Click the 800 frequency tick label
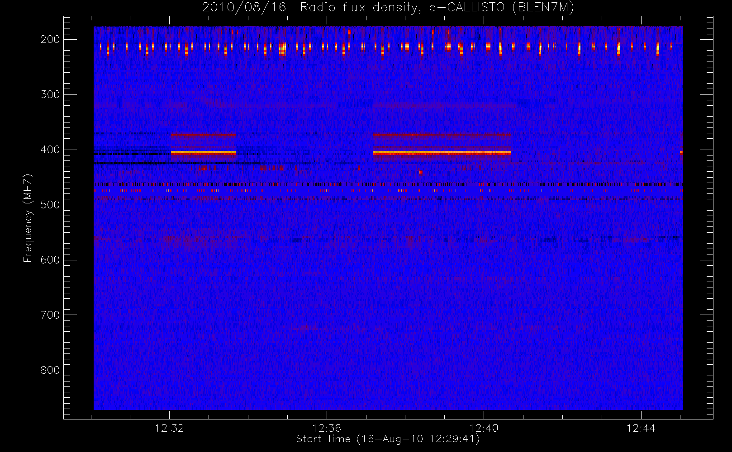Viewport: 732px width, 452px height. tap(50, 370)
